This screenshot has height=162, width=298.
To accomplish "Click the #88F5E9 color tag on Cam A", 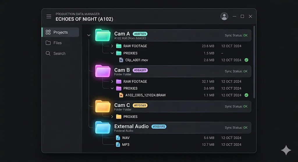I will pos(140,34).
